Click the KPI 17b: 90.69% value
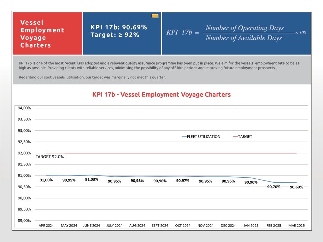The height and width of the screenshot is (242, 323). [119, 27]
